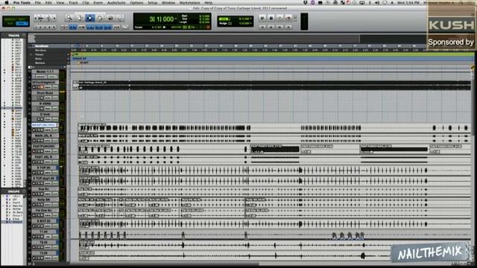
Task: Toggle Link Timeline and Edit Selection
Action: tap(90, 28)
